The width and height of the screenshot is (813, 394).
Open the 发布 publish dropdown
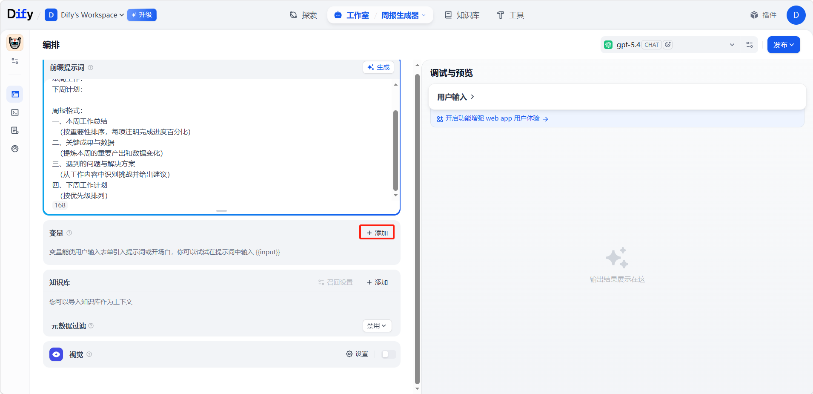[x=783, y=45]
